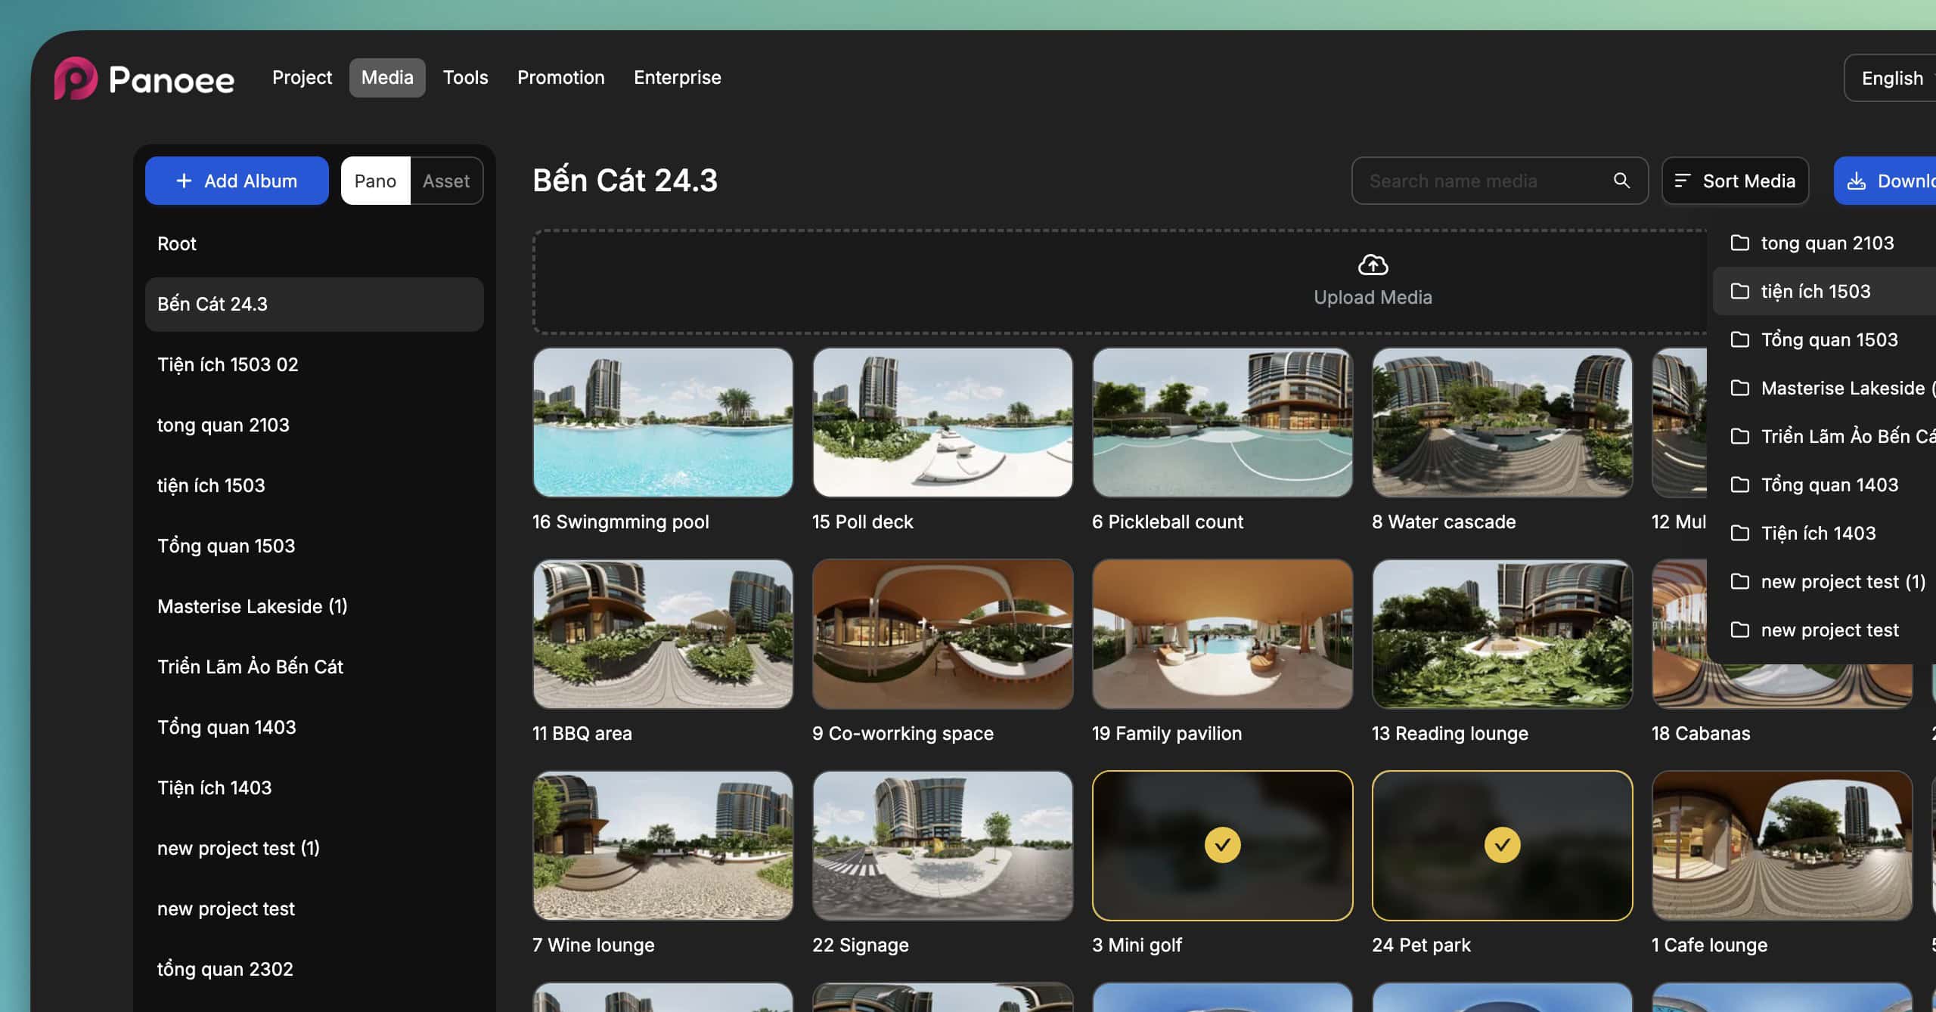Choose tiện ích 1503 in folder dropdown
This screenshot has width=1936, height=1012.
(x=1815, y=291)
